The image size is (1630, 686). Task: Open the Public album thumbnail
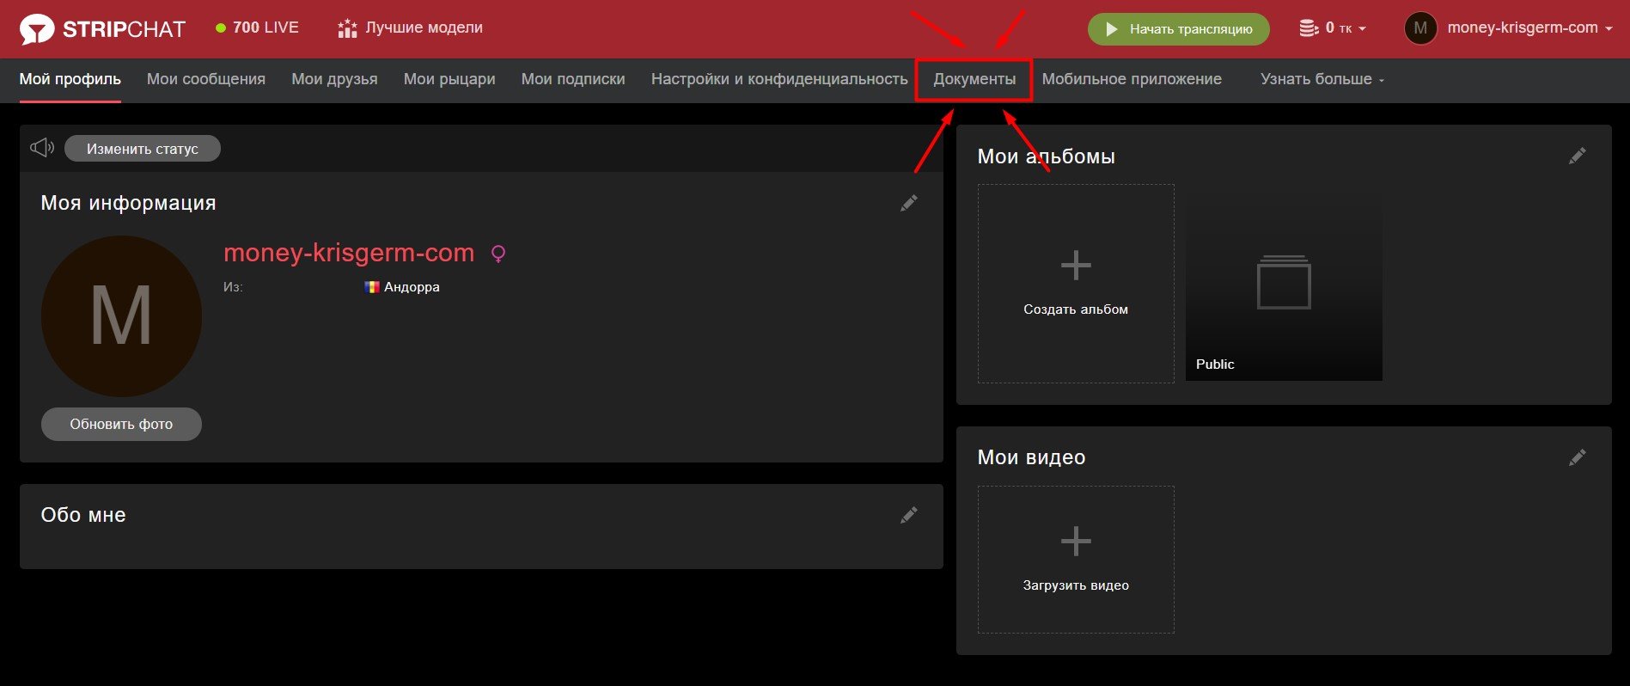tap(1284, 284)
